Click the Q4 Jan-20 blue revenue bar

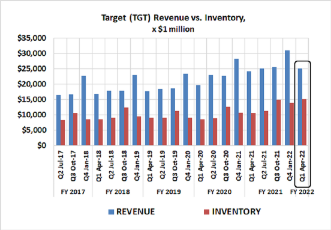(185, 110)
